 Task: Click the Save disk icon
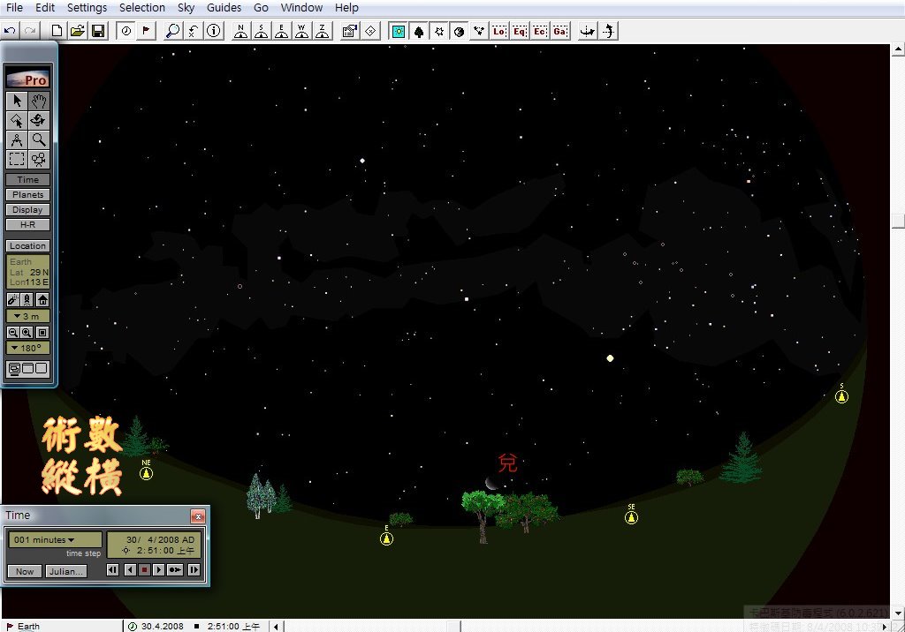coord(98,31)
